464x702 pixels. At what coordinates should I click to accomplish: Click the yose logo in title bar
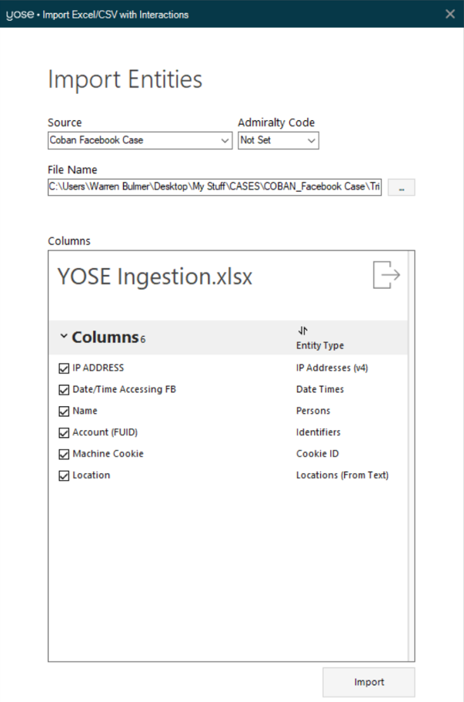(x=18, y=14)
